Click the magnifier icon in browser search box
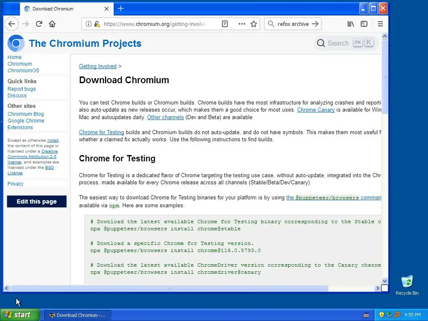The height and width of the screenshot is (321, 428). pos(271,24)
